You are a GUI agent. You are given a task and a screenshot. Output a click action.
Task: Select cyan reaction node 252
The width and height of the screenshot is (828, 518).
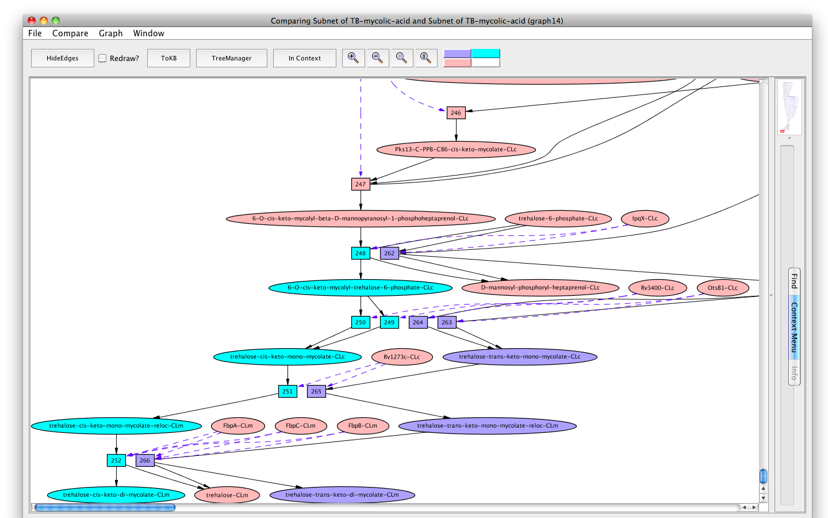[116, 460]
